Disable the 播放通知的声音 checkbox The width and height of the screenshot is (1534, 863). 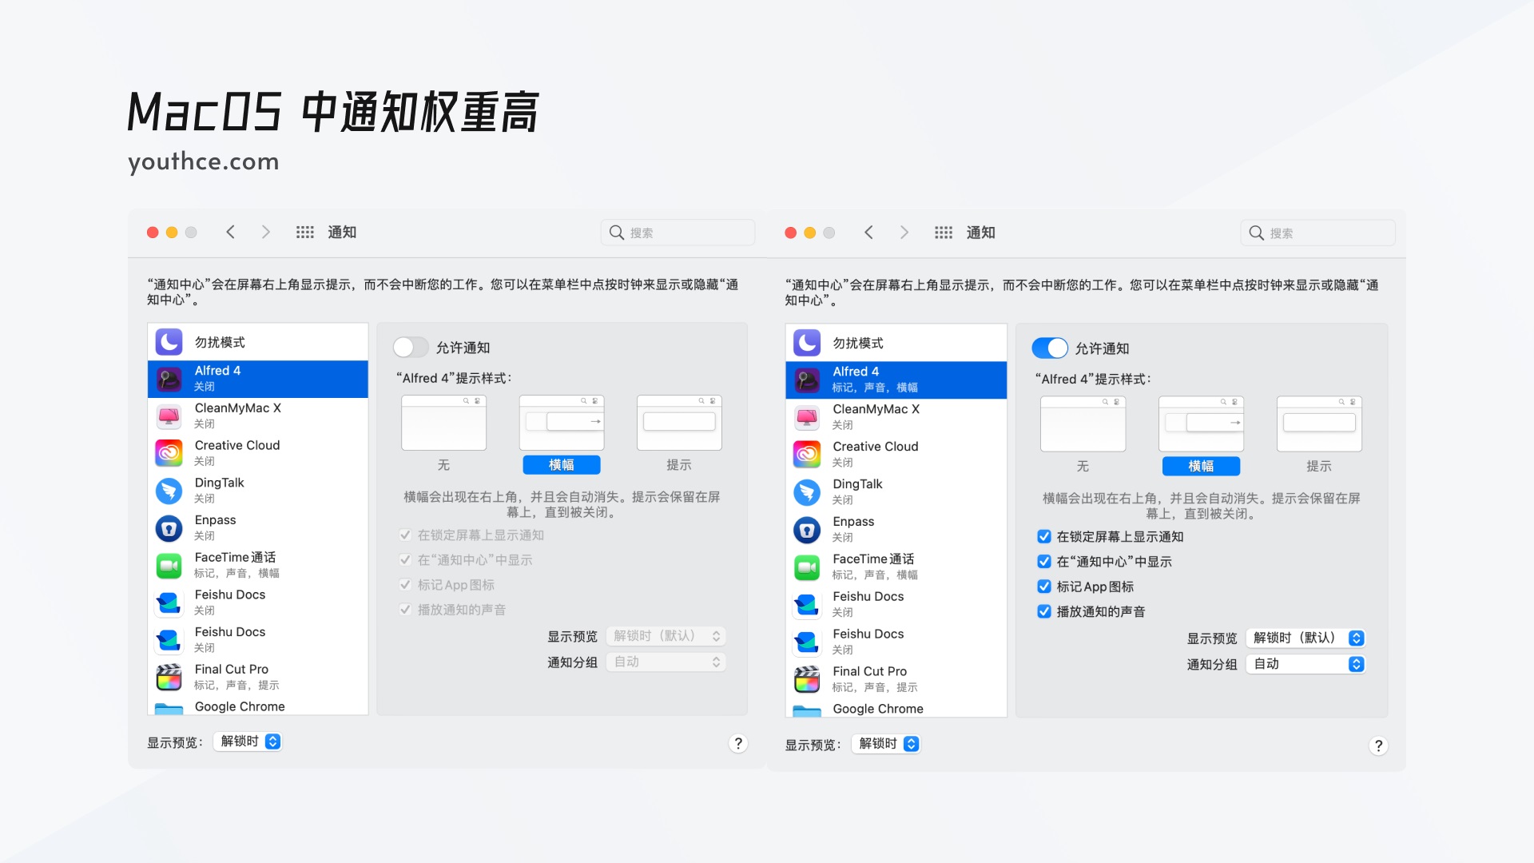1043,611
